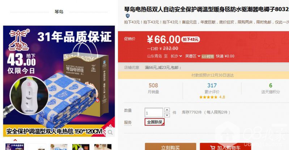Click the 立刻购买 buy now button
This screenshot has width=289, height=150.
point(170,147)
